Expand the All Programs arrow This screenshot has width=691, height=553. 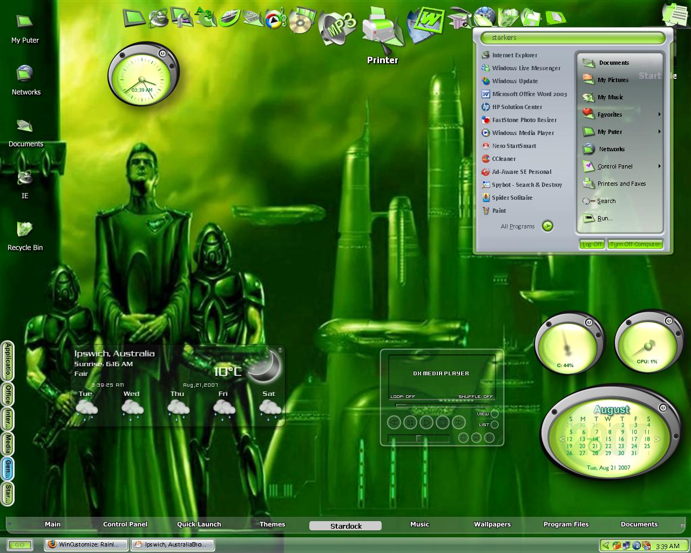[547, 226]
